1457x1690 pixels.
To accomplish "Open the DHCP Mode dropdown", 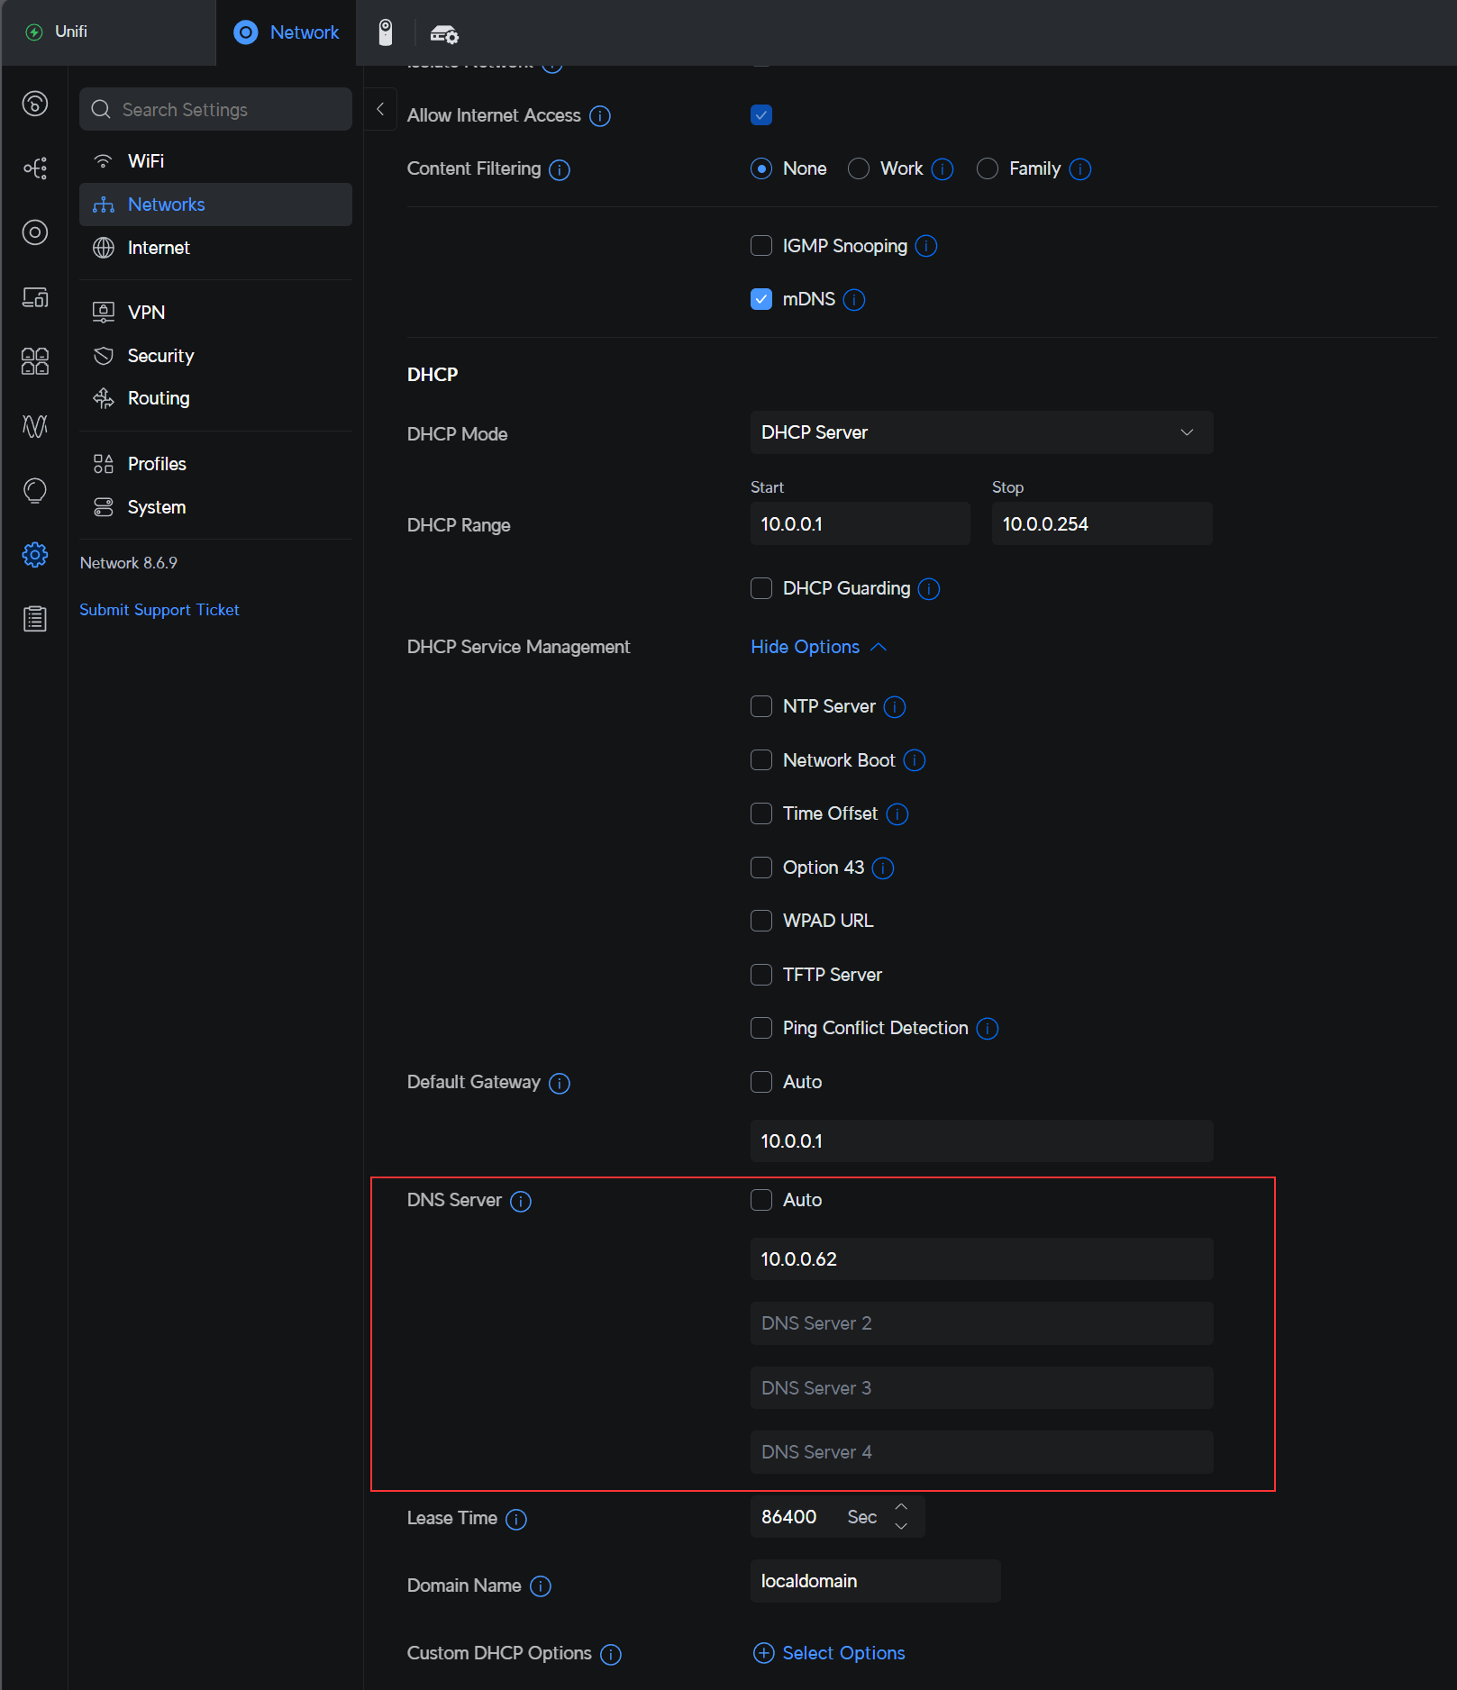I will click(x=981, y=433).
